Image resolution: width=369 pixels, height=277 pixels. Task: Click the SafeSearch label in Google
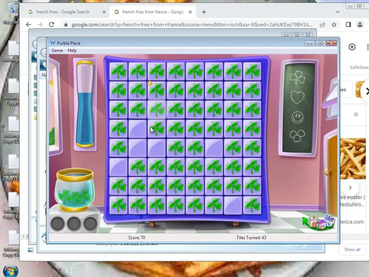(359, 67)
